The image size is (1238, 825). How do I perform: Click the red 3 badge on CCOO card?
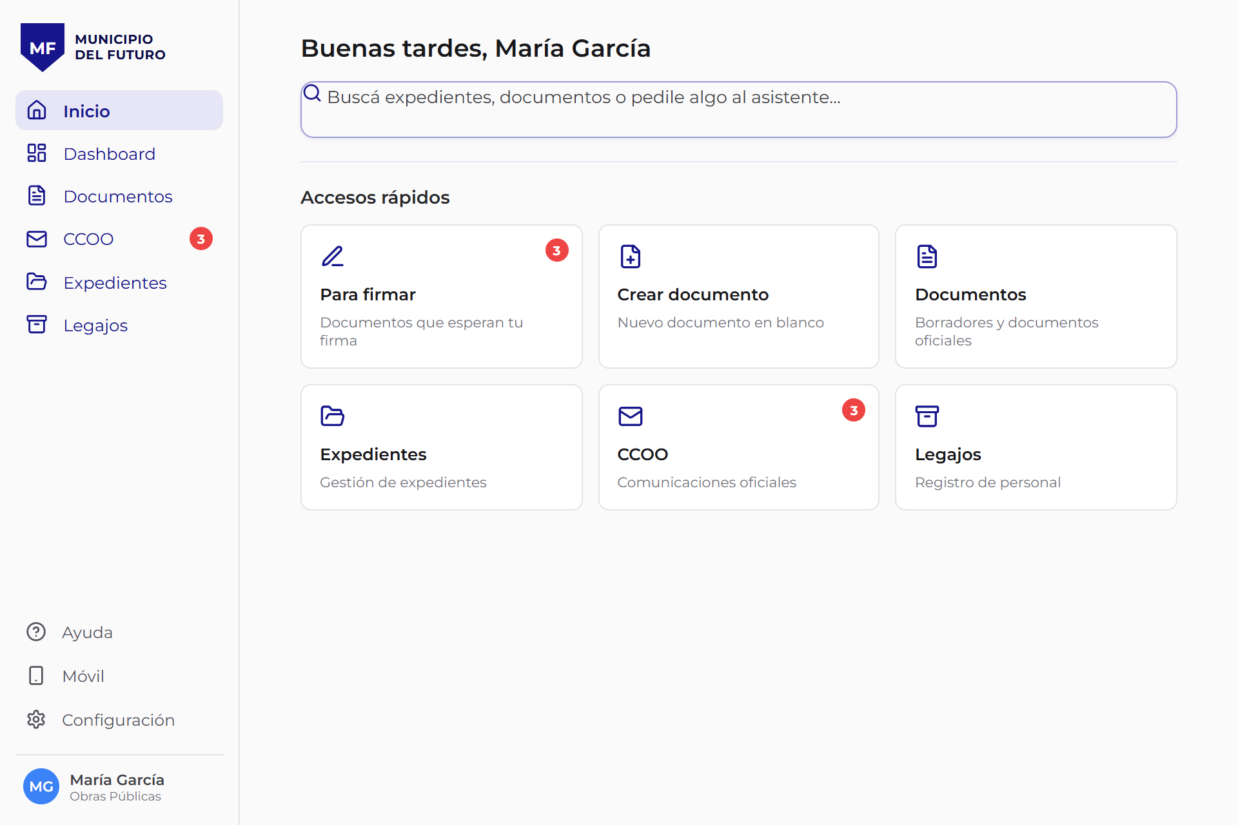click(x=854, y=410)
